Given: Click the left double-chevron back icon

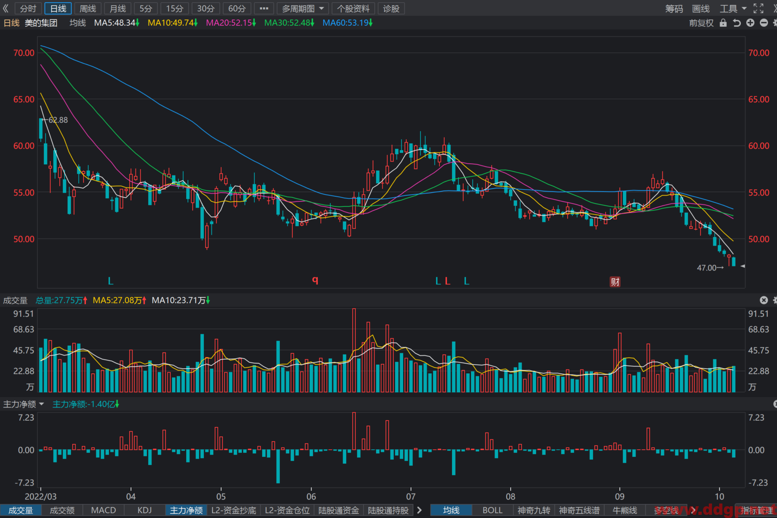Looking at the screenshot, I should click(6, 8).
